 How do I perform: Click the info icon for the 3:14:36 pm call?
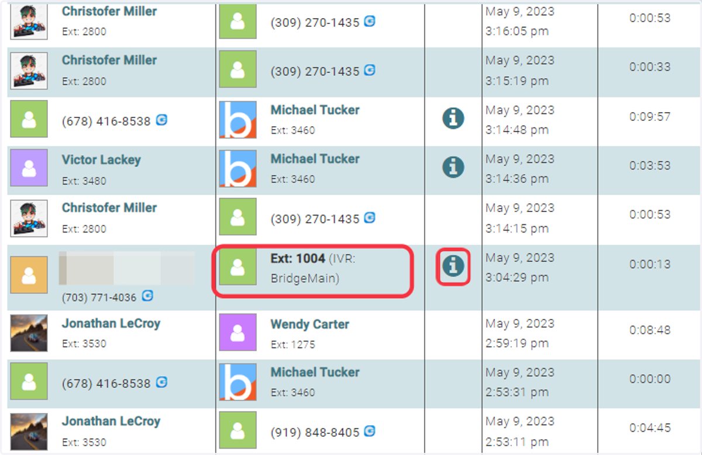453,167
